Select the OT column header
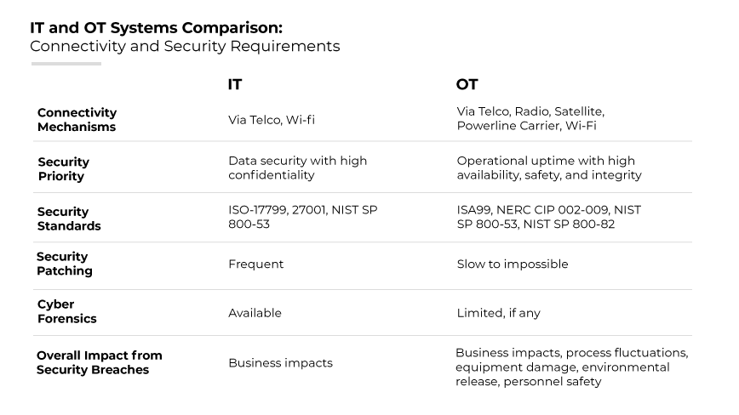 point(467,84)
